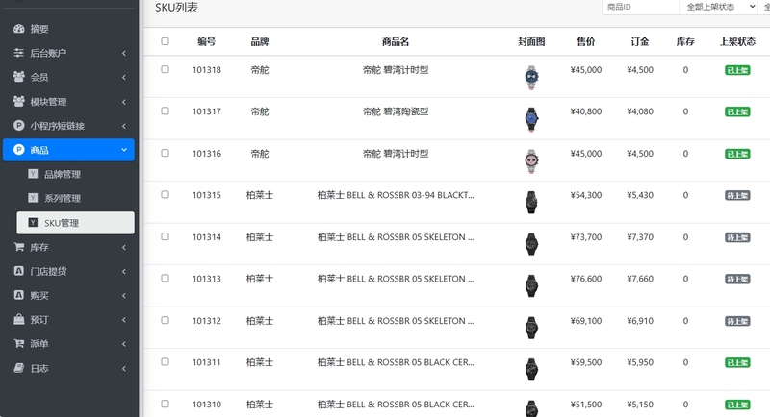Open the 全部上架状态 filter dropdown
Viewport: 770px width, 417px height.
click(x=718, y=7)
